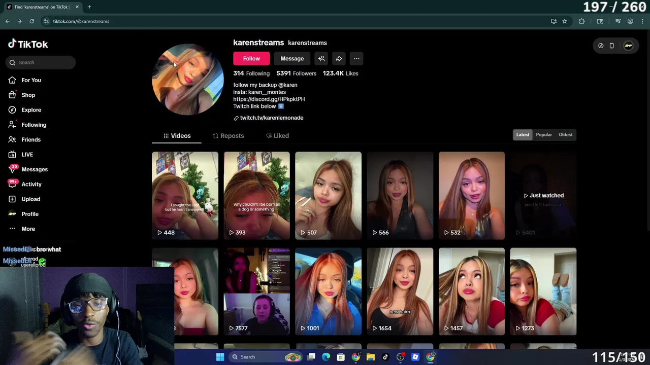Open the Chrome profile icon

[x=630, y=21]
